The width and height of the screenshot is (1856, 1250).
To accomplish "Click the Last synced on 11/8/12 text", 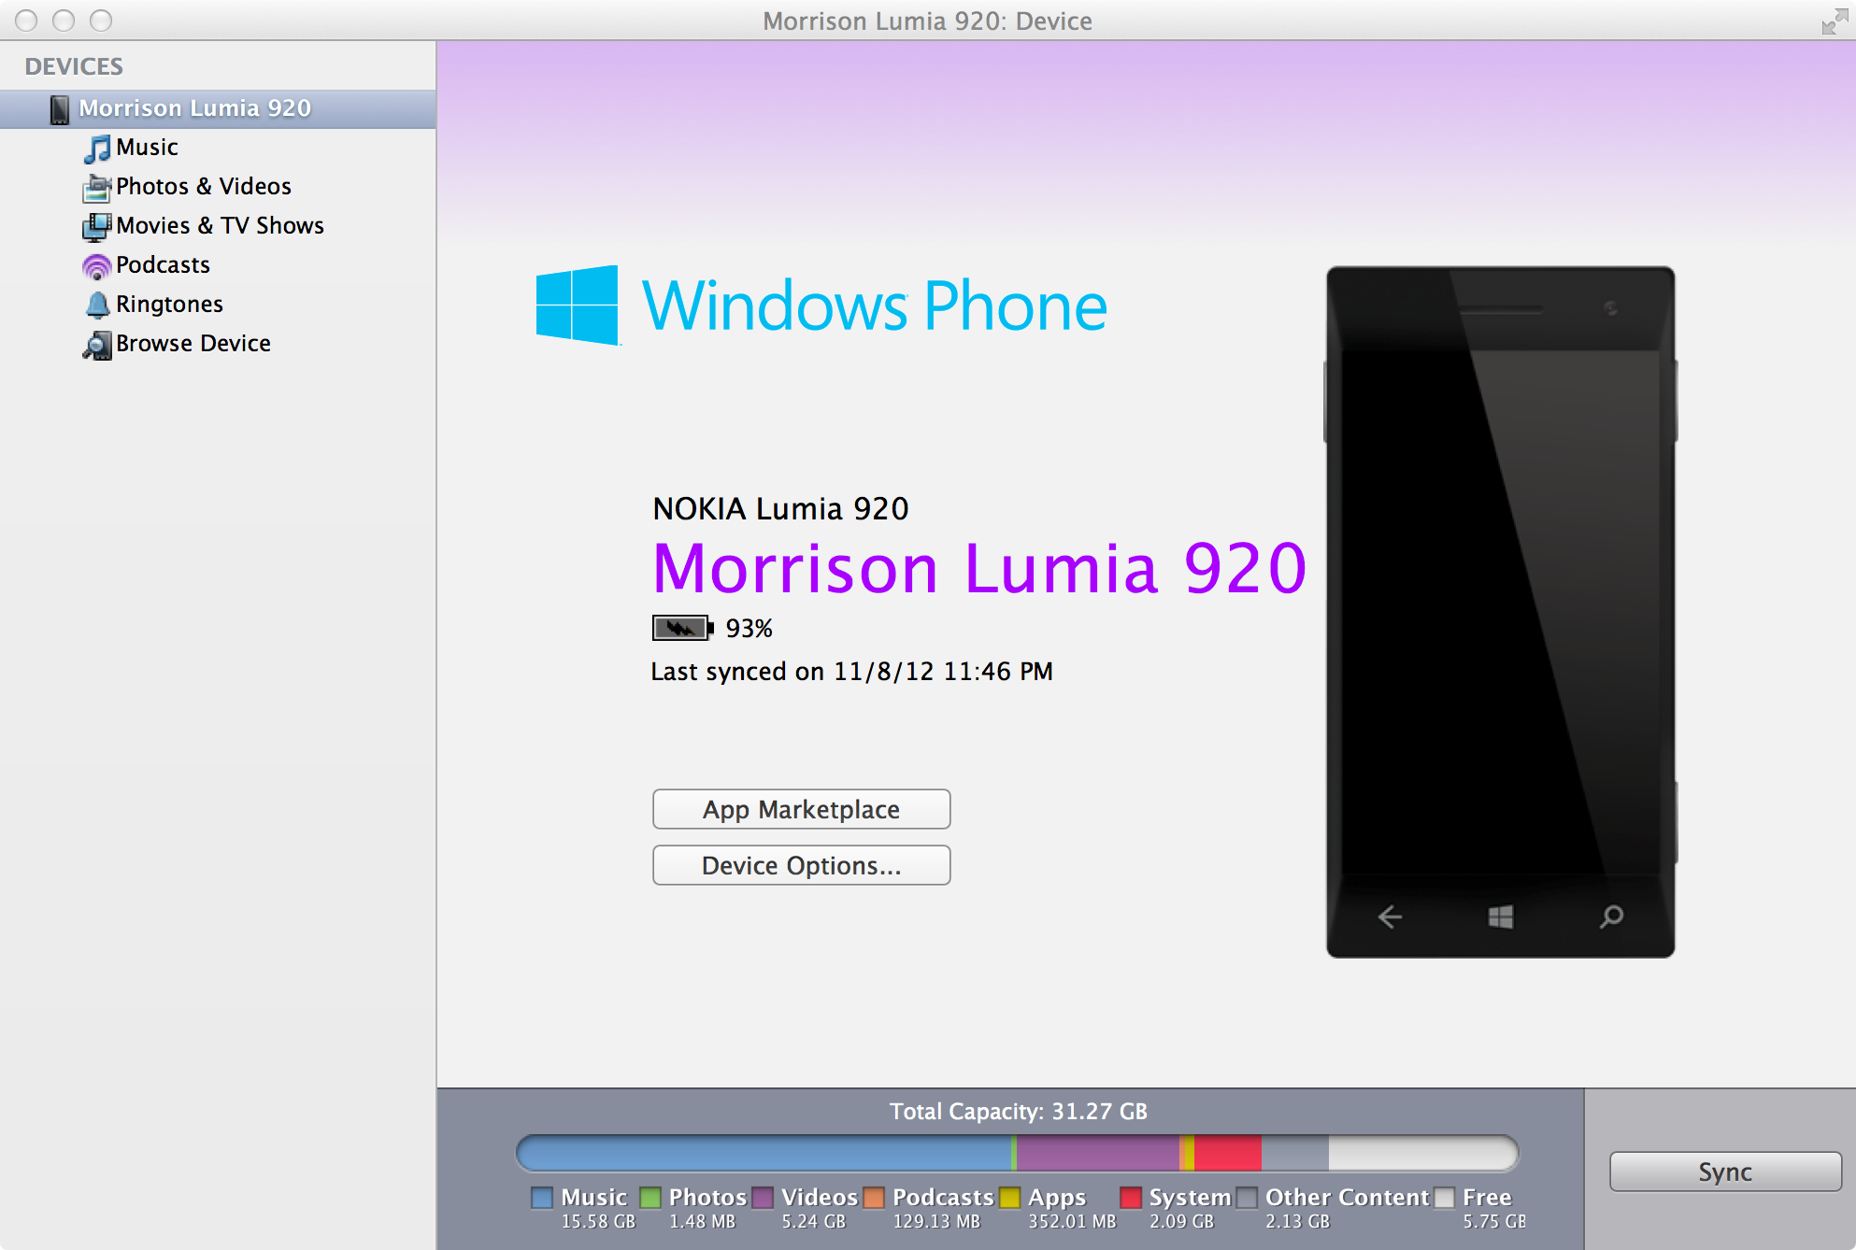I will [x=851, y=672].
